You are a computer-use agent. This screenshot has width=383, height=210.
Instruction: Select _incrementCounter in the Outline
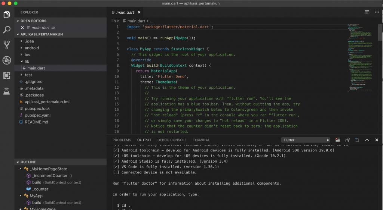point(50,176)
